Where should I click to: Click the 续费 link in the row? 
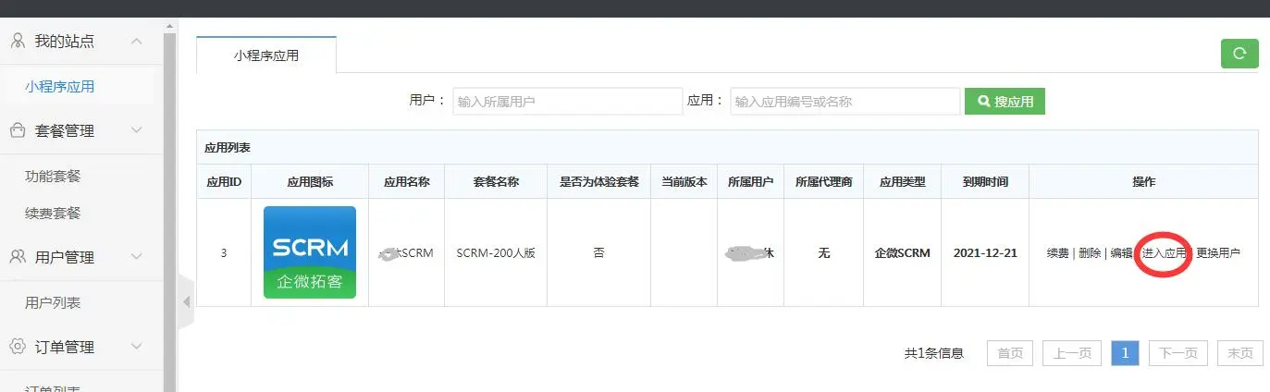point(1057,252)
